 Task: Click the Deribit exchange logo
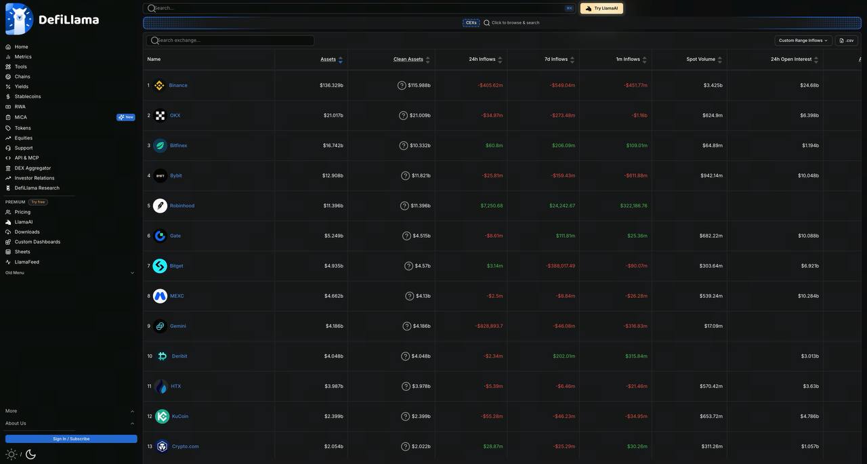point(162,356)
